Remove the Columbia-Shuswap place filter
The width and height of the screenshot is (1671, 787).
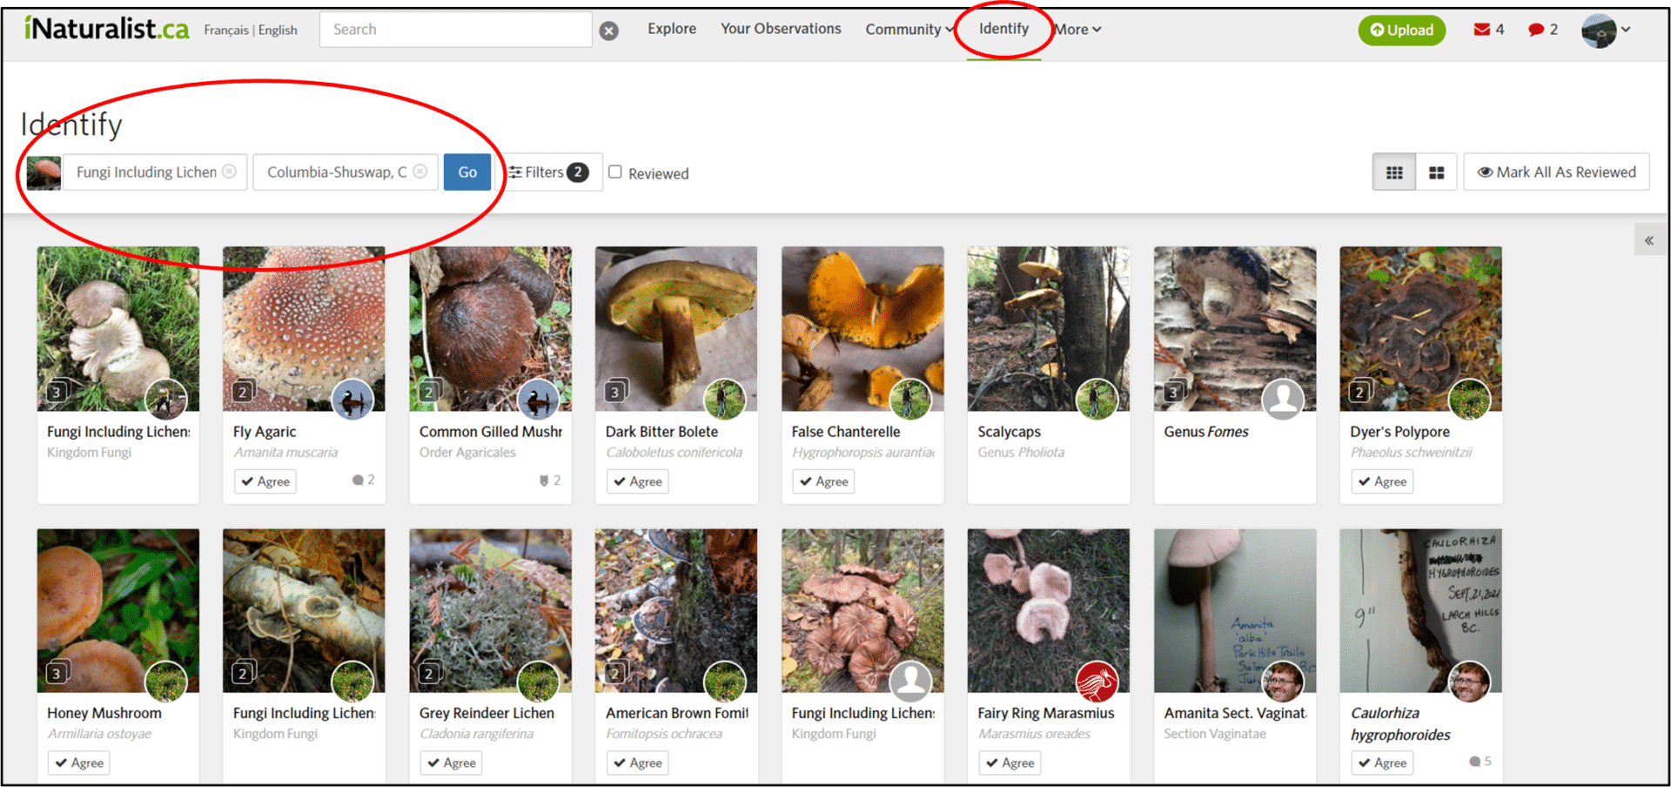click(419, 172)
